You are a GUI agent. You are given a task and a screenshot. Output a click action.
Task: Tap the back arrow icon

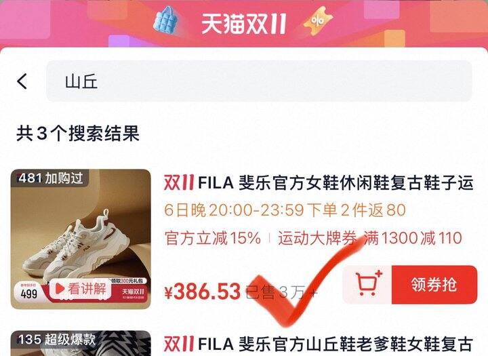click(22, 81)
